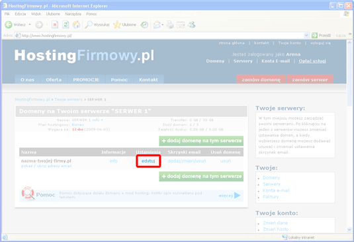Click the Refresh page icon
Image resolution: width=354 pixels, height=242 pixels.
(x=66, y=24)
